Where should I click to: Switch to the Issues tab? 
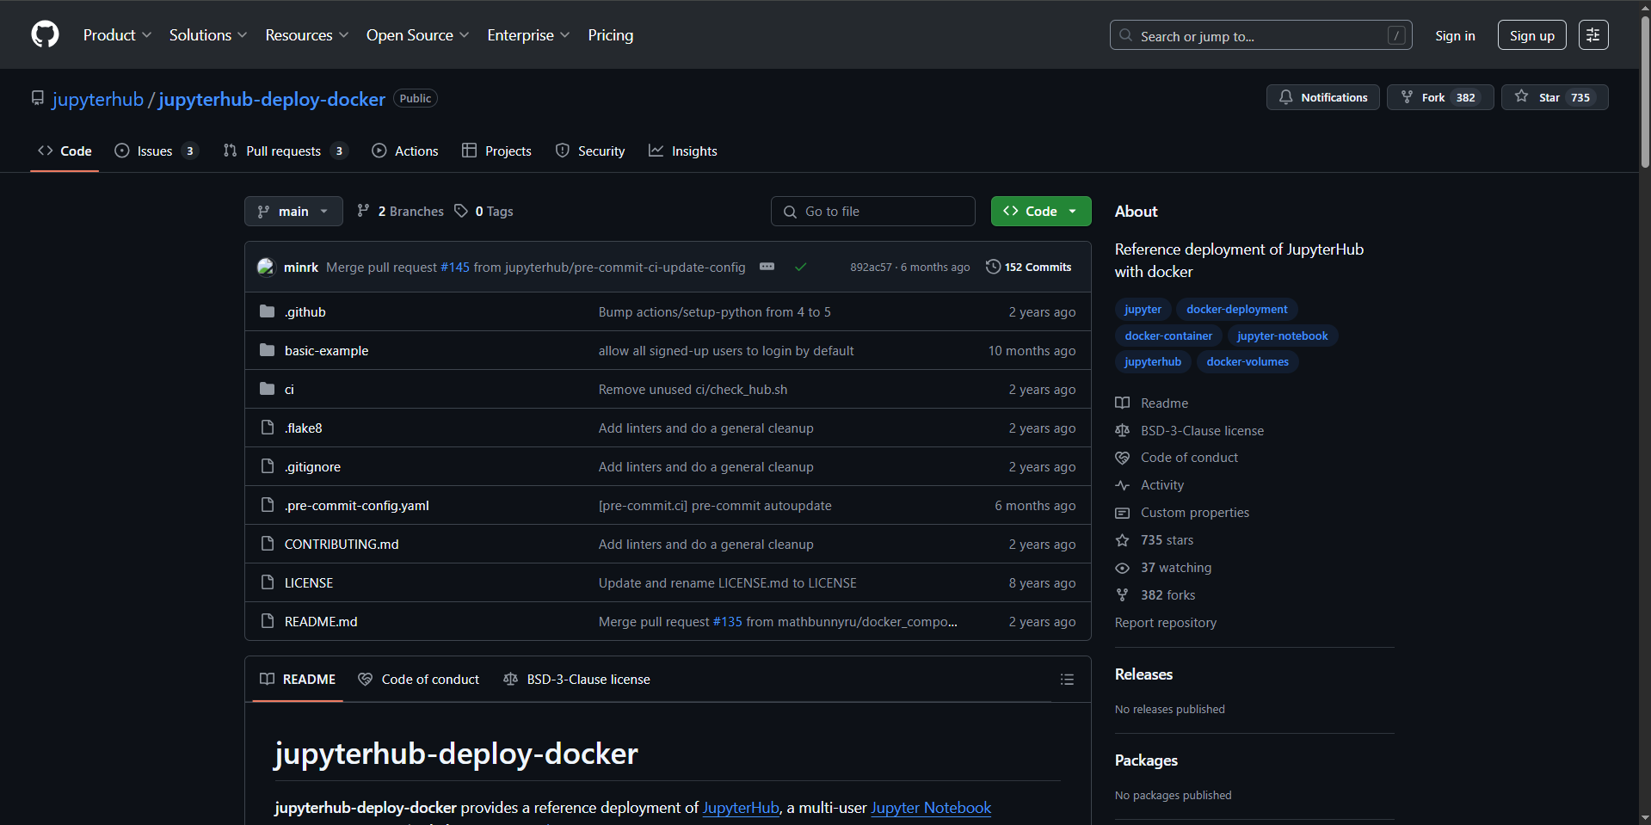[x=157, y=151]
